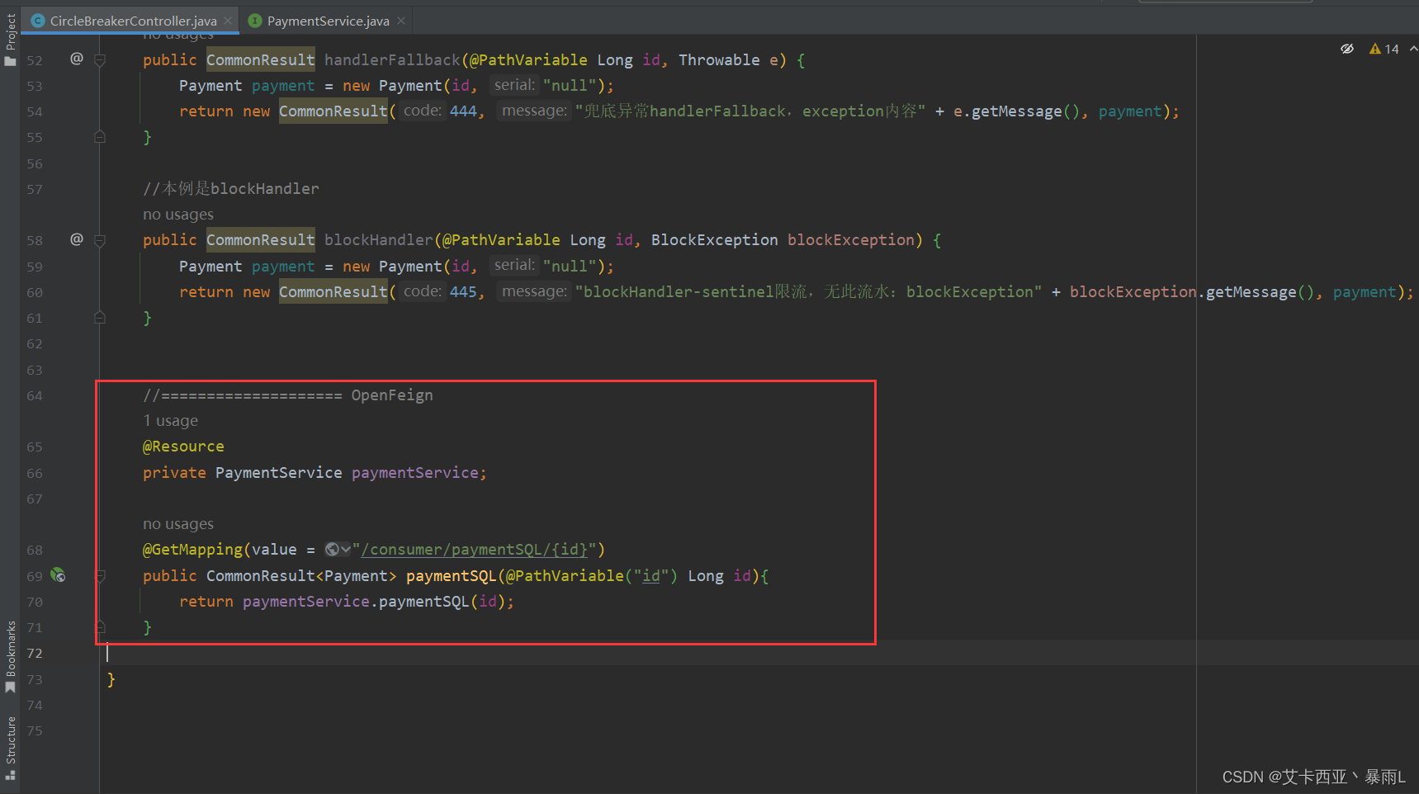Viewport: 1419px width, 794px height.
Task: Click the @GetMapping annotation
Action: click(192, 550)
